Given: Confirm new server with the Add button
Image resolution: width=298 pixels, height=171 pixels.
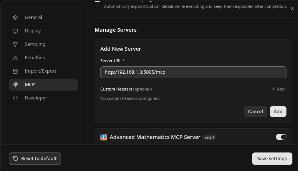Looking at the screenshot, I should [x=278, y=111].
